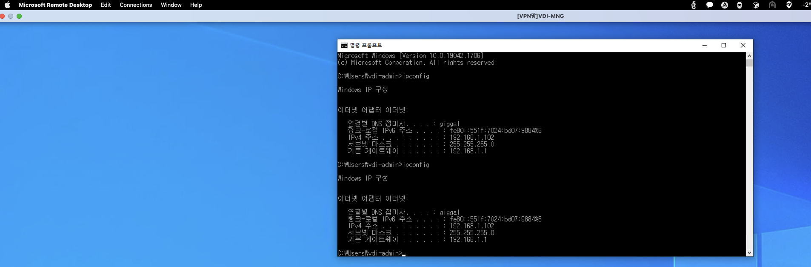The width and height of the screenshot is (811, 267).
Task: Click the [VPN망]VDI-MNG window title
Action: pyautogui.click(x=540, y=16)
